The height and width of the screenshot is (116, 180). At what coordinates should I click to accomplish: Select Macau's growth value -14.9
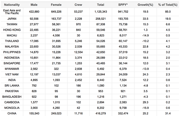(145, 35)
